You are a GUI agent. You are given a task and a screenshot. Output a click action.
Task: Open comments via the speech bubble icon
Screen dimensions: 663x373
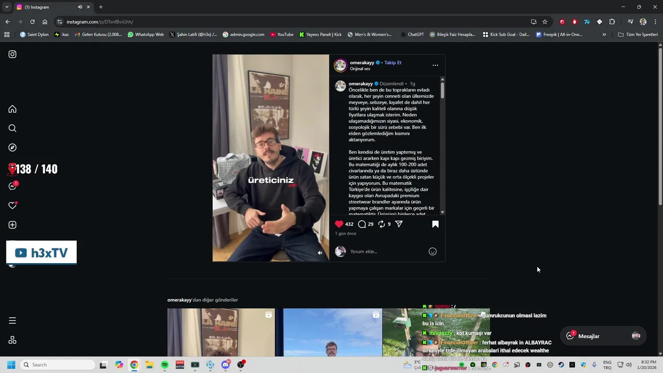click(x=362, y=224)
